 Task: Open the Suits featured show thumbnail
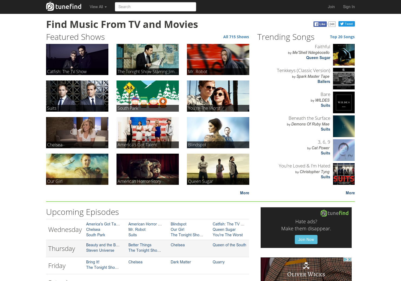[77, 96]
